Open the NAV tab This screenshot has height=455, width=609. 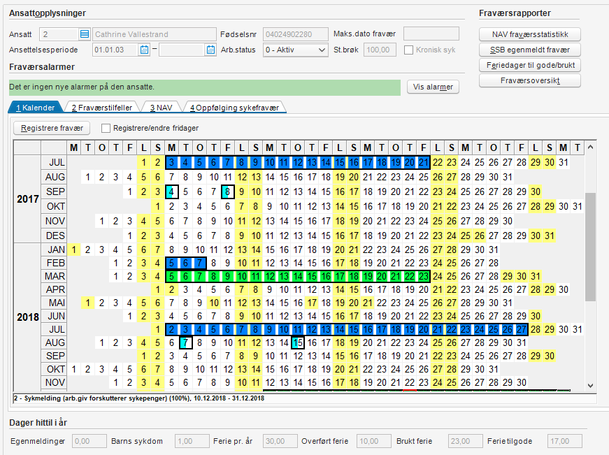pos(162,108)
